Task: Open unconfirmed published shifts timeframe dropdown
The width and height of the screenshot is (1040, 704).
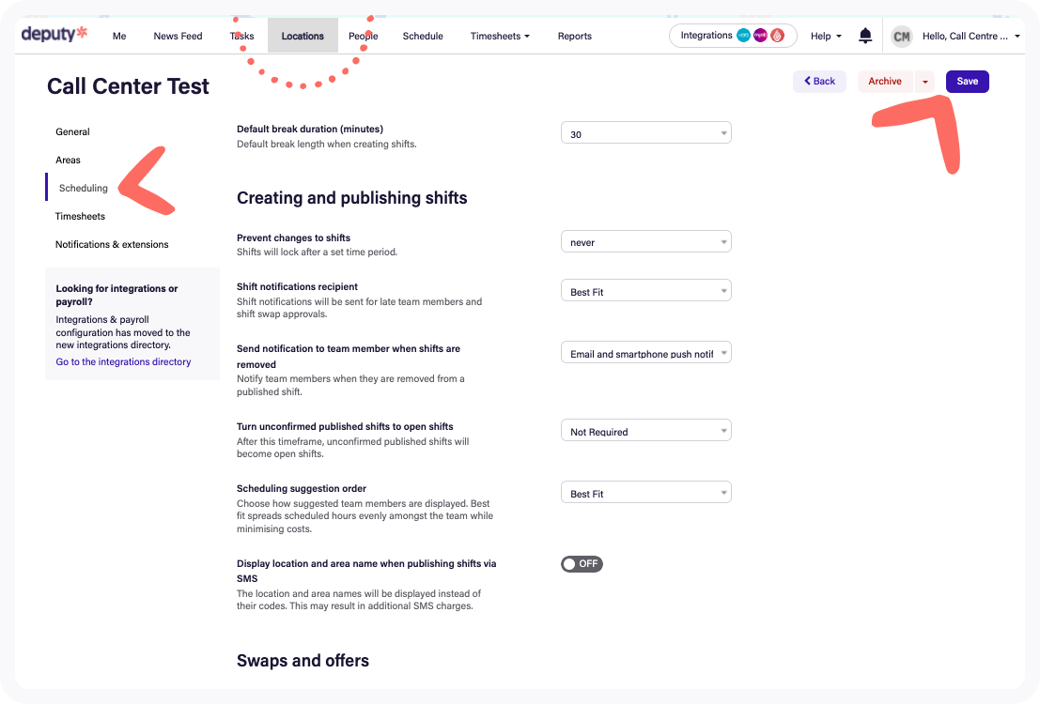Action: (646, 431)
